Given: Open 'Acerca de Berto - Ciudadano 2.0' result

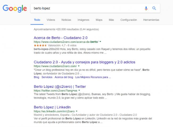Looking at the screenshot, I should (61, 38).
